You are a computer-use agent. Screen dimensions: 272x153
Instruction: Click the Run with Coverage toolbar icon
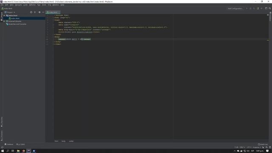[254, 8]
